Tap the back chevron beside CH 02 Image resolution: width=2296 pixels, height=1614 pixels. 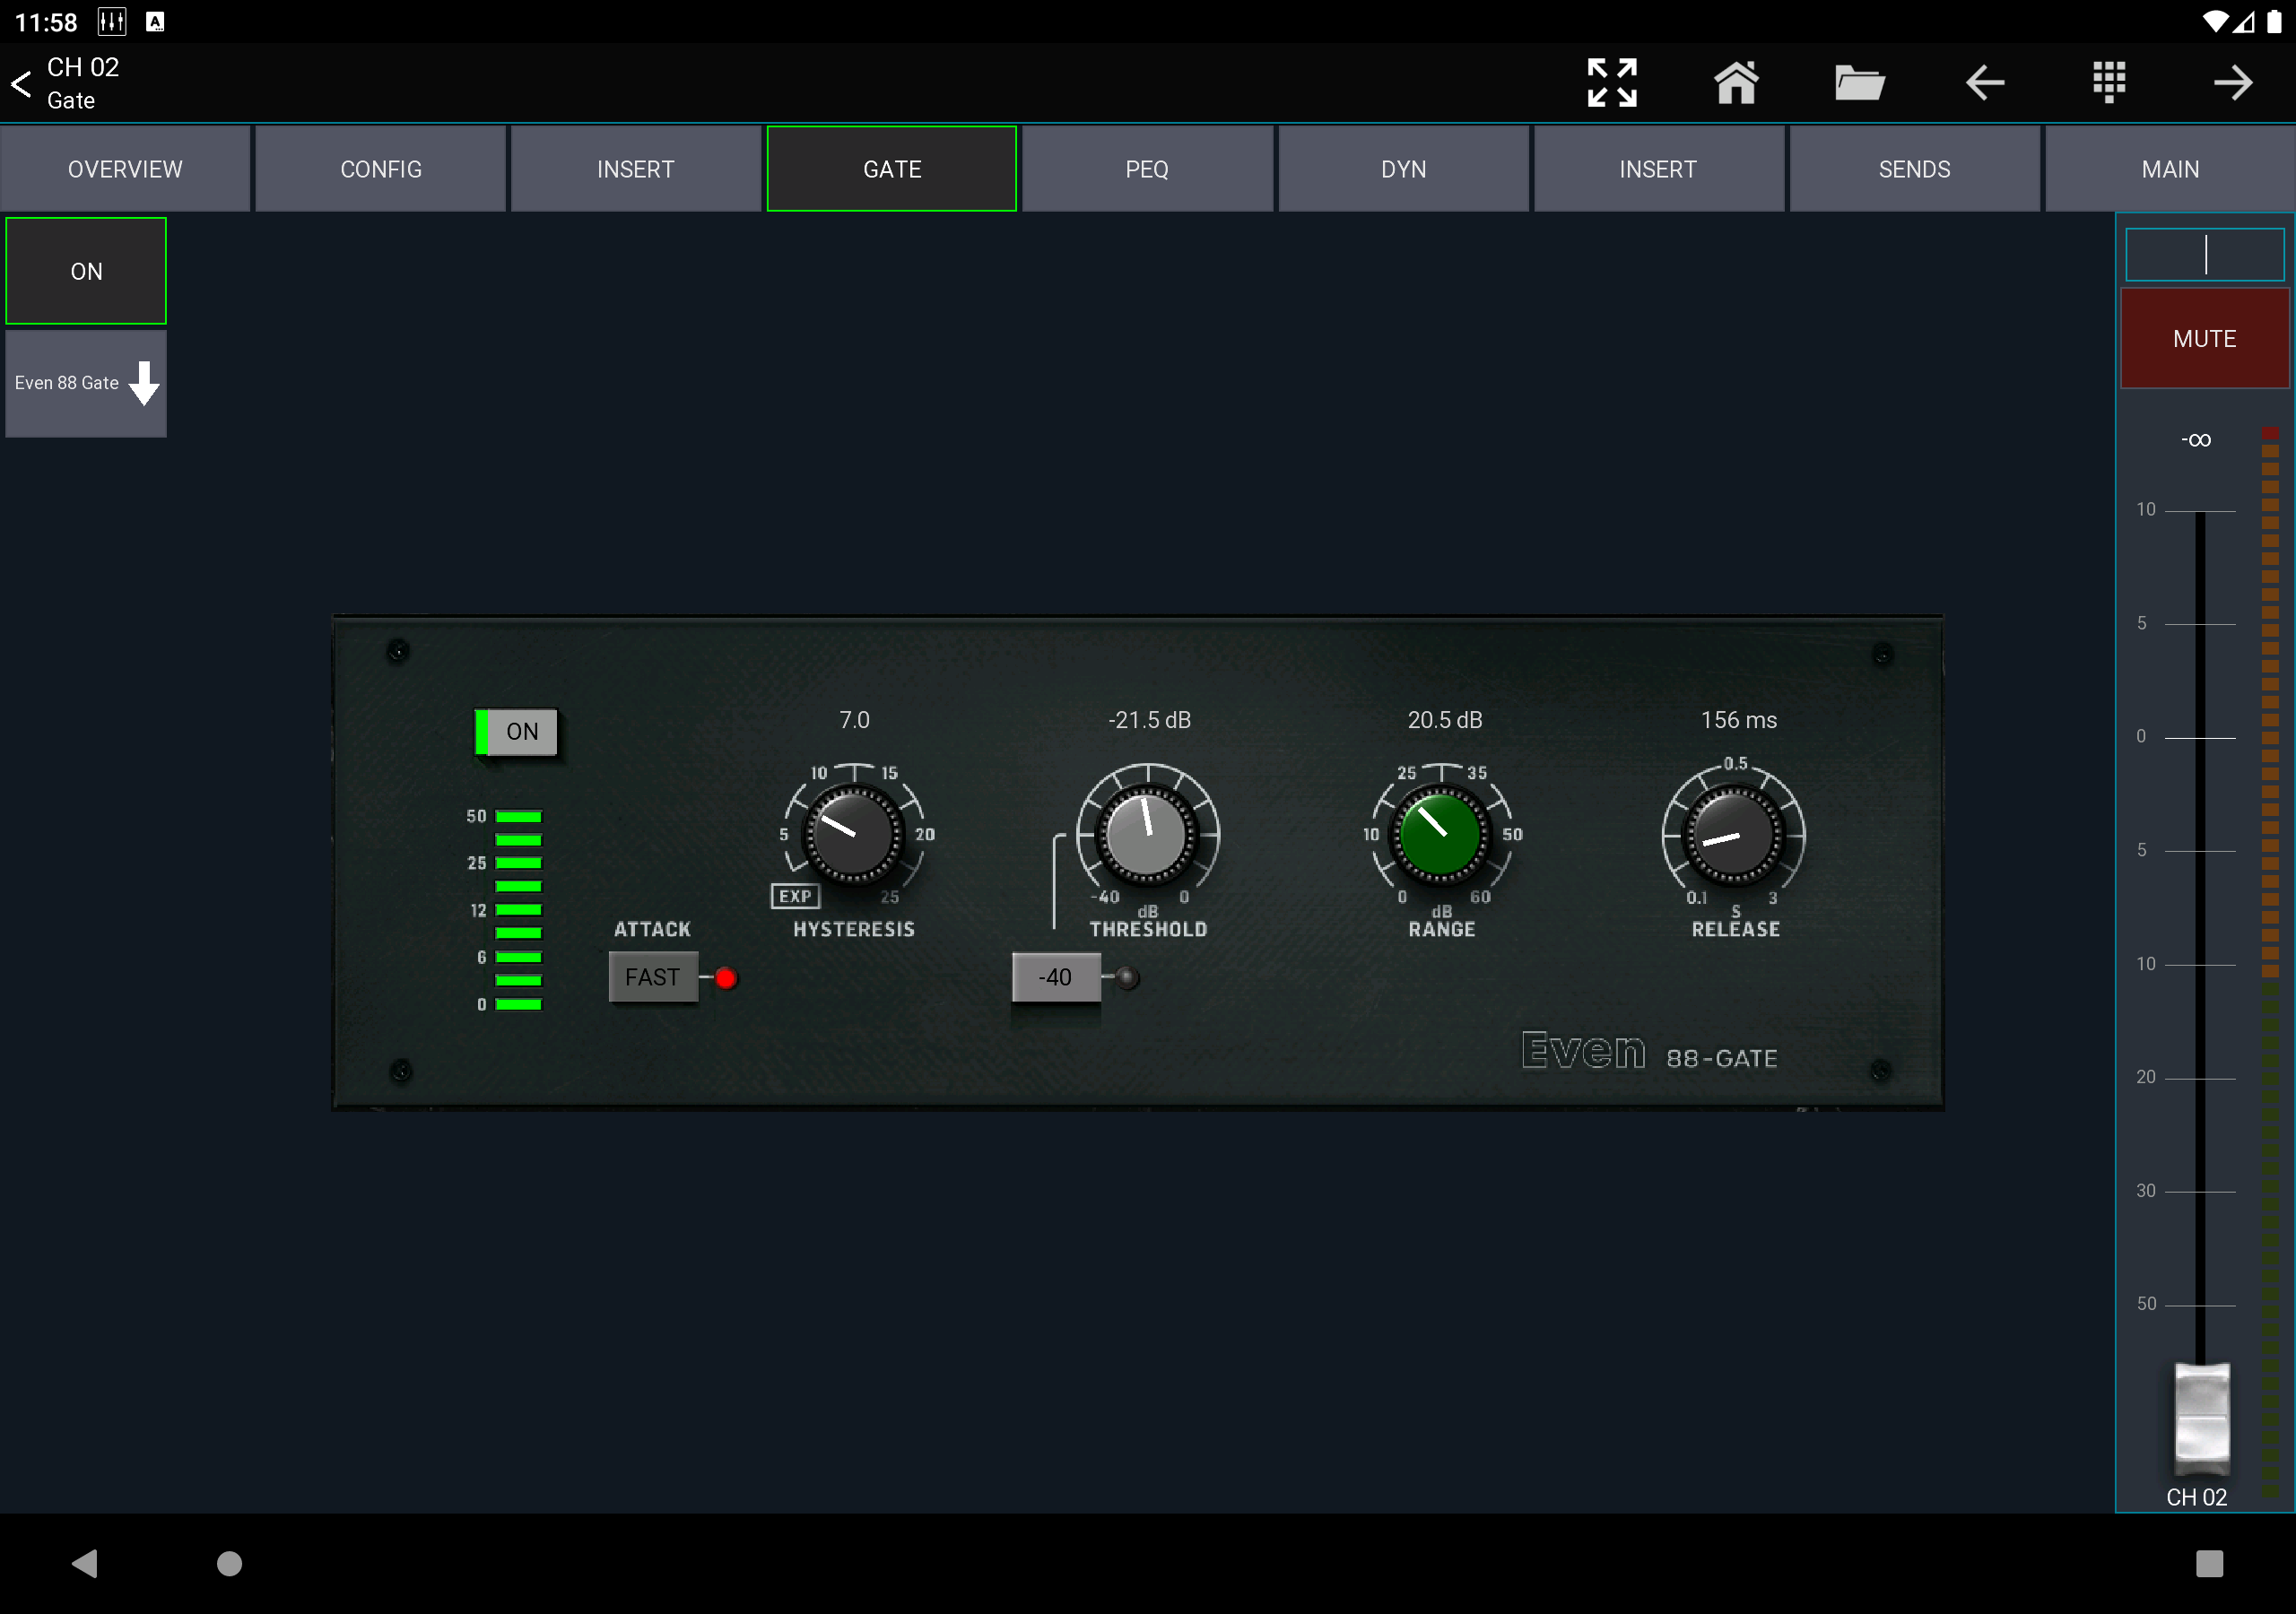[21, 83]
